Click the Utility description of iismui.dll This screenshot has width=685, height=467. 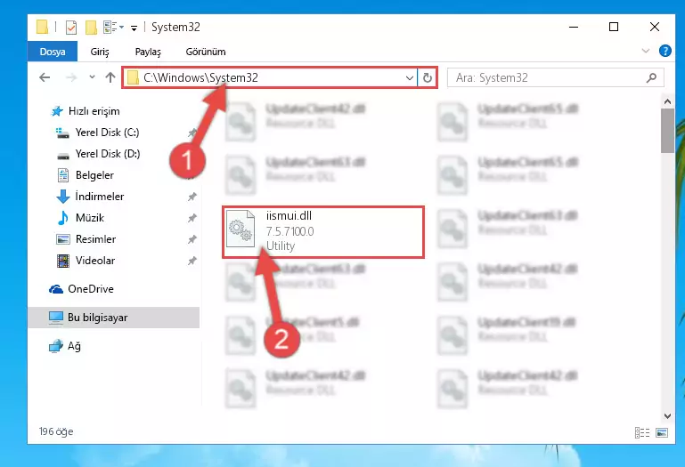(281, 246)
